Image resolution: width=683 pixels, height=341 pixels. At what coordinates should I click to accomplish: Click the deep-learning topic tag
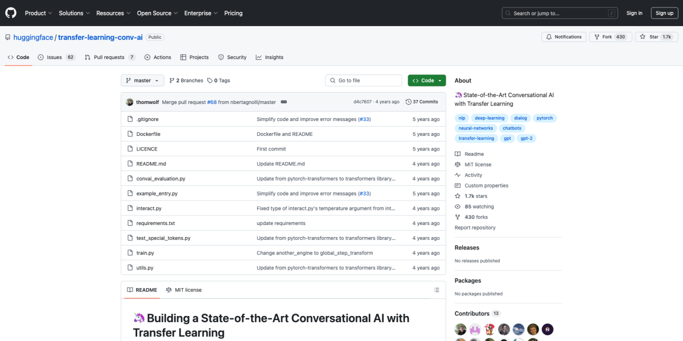pos(489,118)
